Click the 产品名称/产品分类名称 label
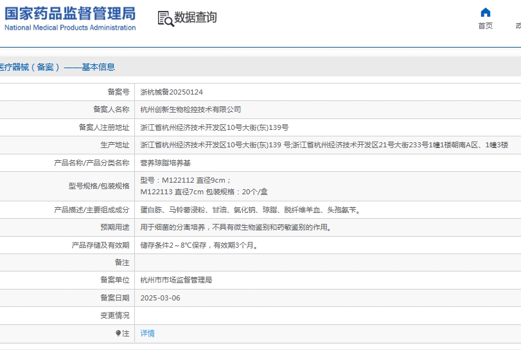Viewport: 521px width, 350px height. [x=92, y=163]
